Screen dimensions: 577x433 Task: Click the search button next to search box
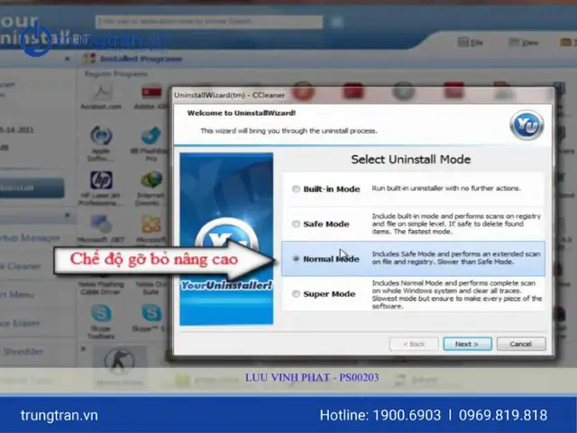[x=336, y=22]
